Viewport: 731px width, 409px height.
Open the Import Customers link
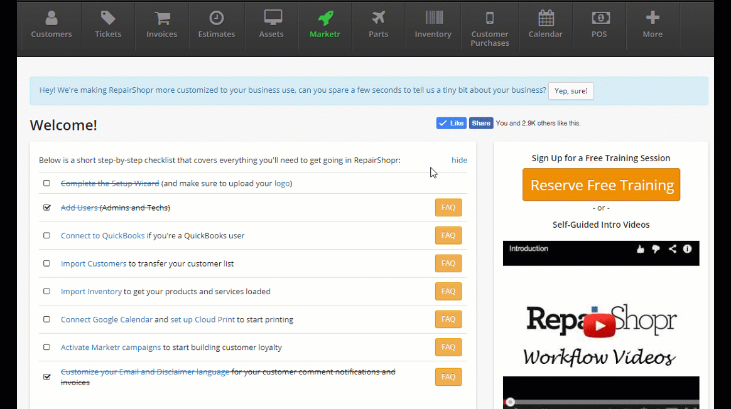point(94,263)
